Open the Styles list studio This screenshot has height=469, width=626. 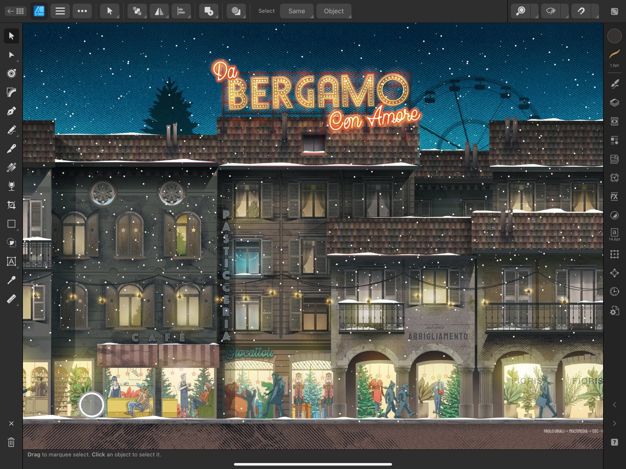(615, 140)
